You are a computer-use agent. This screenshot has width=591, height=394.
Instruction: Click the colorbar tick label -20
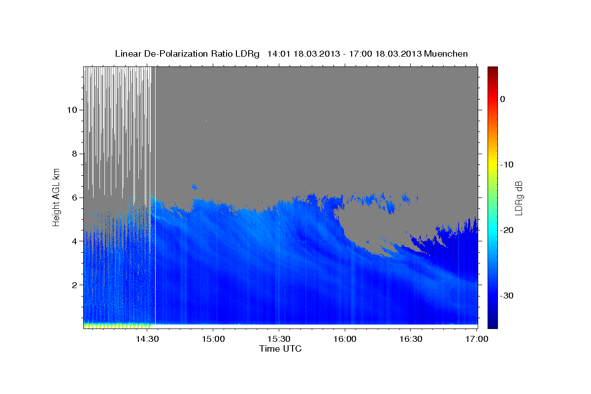507,230
